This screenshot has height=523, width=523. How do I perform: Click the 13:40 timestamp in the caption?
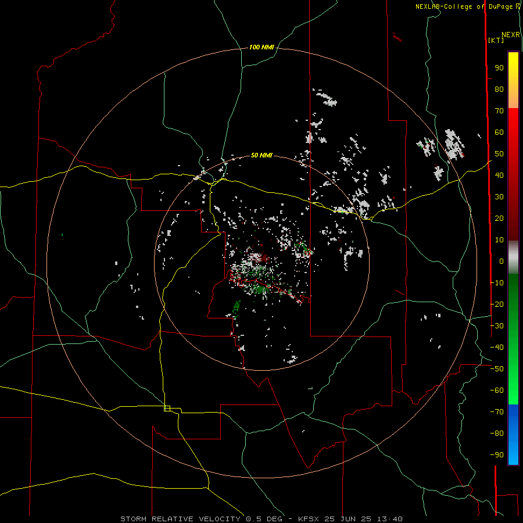click(390, 519)
